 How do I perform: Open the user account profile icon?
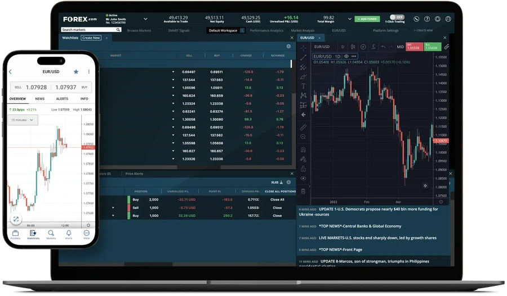point(448,19)
